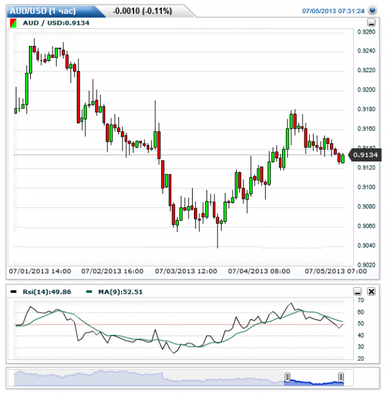386x394 pixels.
Task: Click the 0.9134 current price marker
Action: [x=365, y=155]
